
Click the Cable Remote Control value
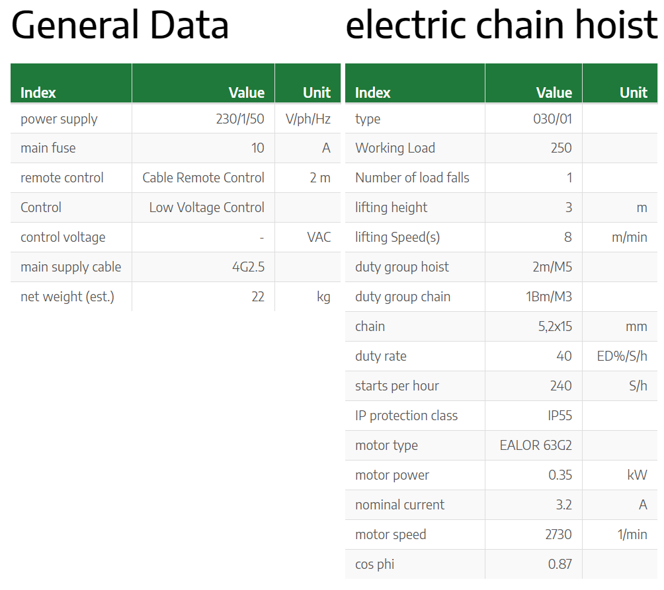(x=203, y=178)
